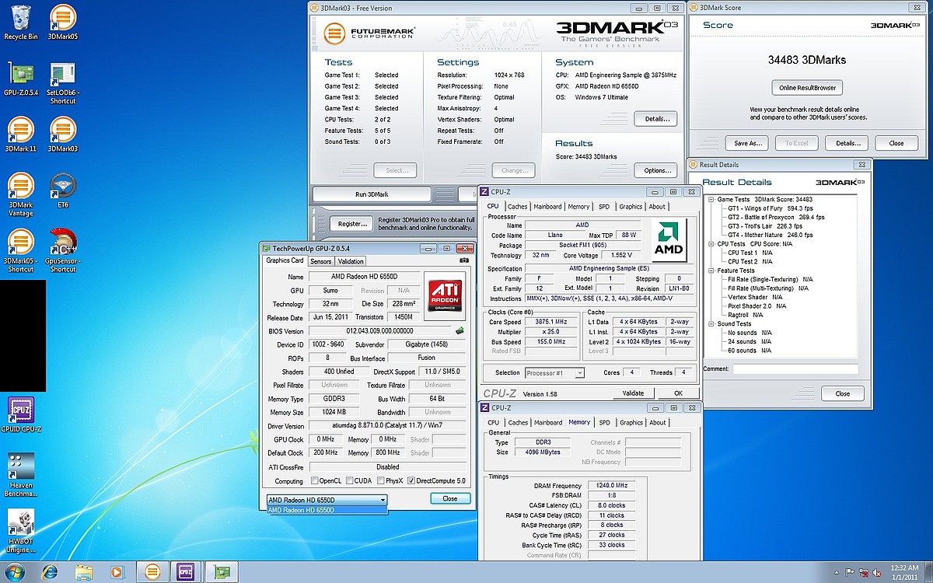Click Close in the Result Details window
Image resolution: width=933 pixels, height=583 pixels.
(x=843, y=394)
